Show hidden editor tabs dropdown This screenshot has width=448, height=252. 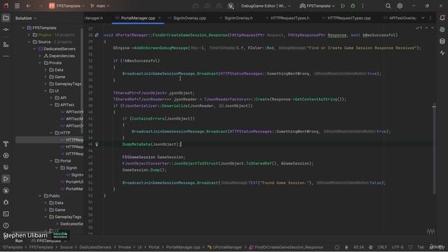coord(423,18)
